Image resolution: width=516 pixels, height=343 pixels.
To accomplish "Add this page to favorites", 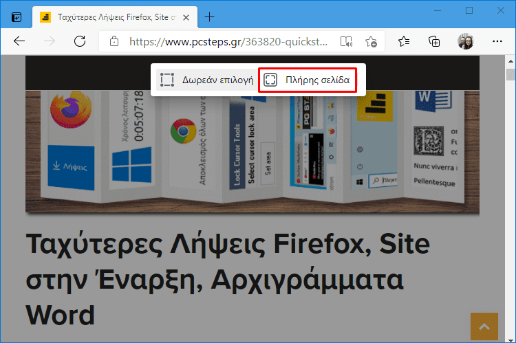I will (372, 42).
